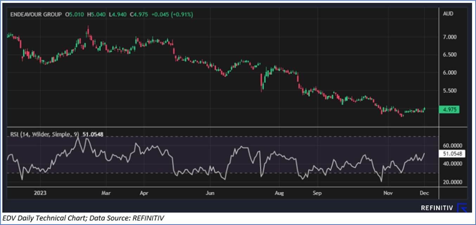Click the Jun date axis label
This screenshot has width=476, height=225.
(x=210, y=193)
